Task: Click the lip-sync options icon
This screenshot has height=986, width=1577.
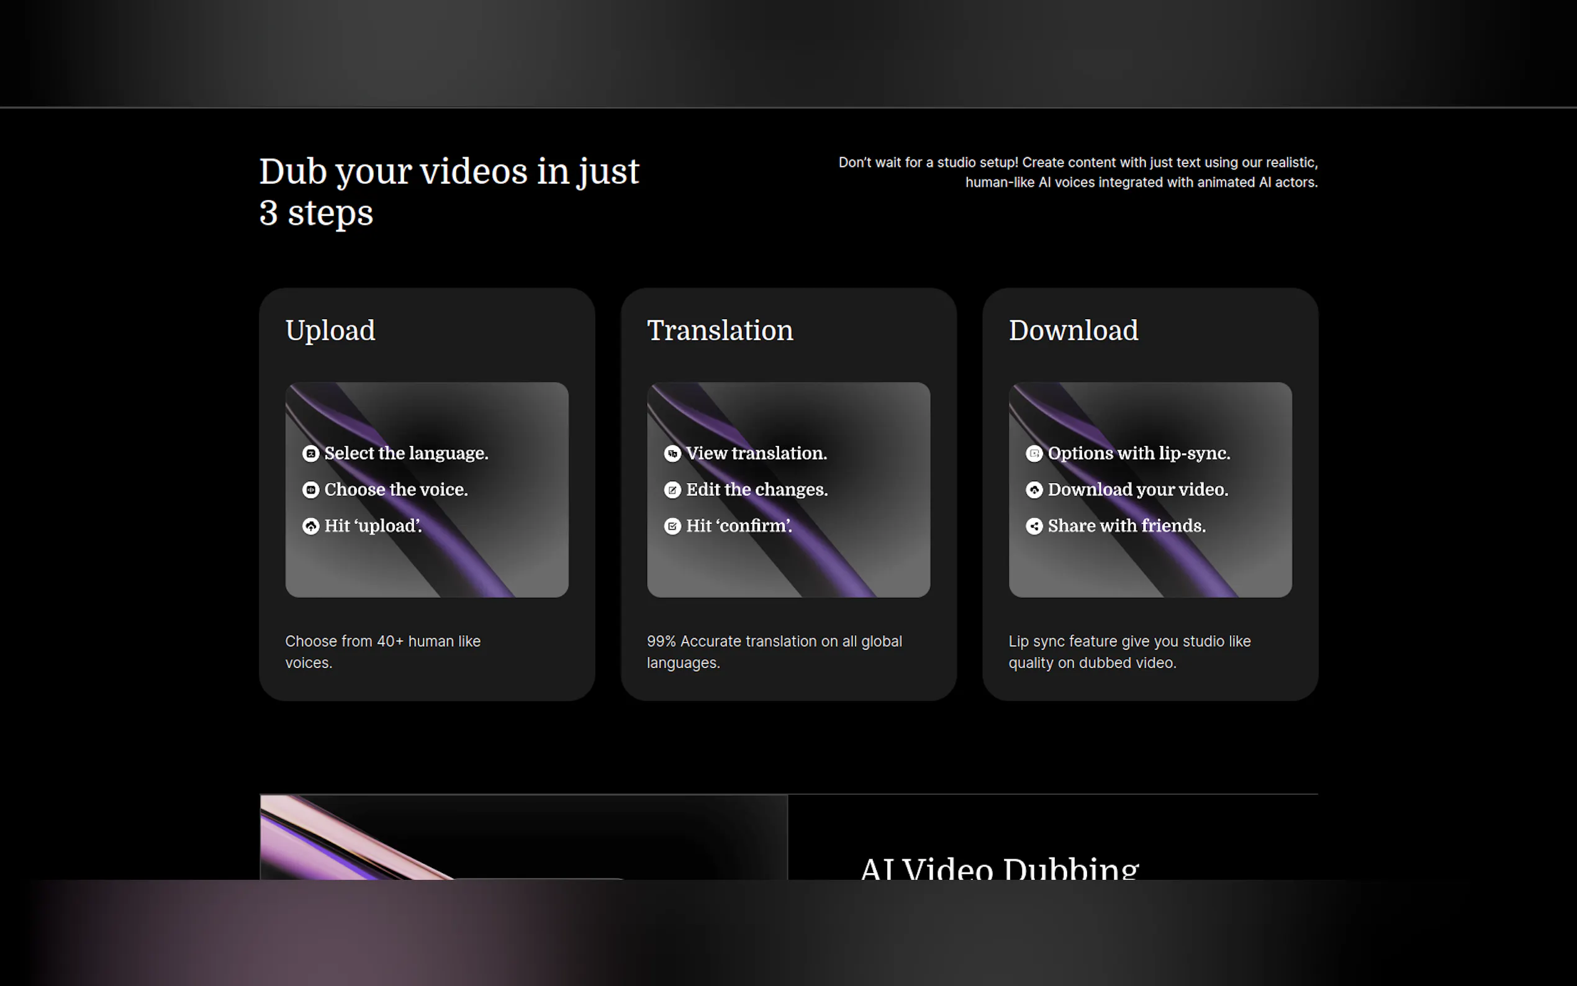Action: pos(1034,454)
